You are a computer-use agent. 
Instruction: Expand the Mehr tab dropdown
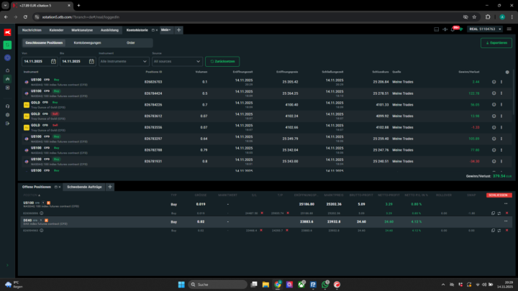pyautogui.click(x=166, y=30)
